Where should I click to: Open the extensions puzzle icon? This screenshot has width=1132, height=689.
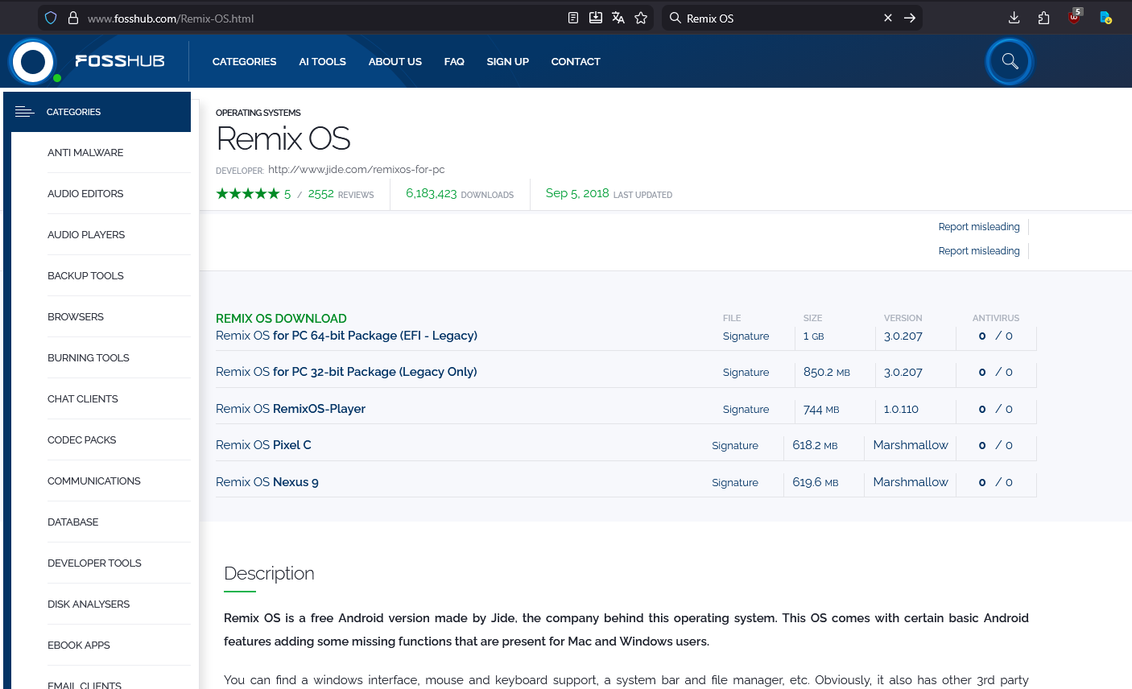[1044, 18]
